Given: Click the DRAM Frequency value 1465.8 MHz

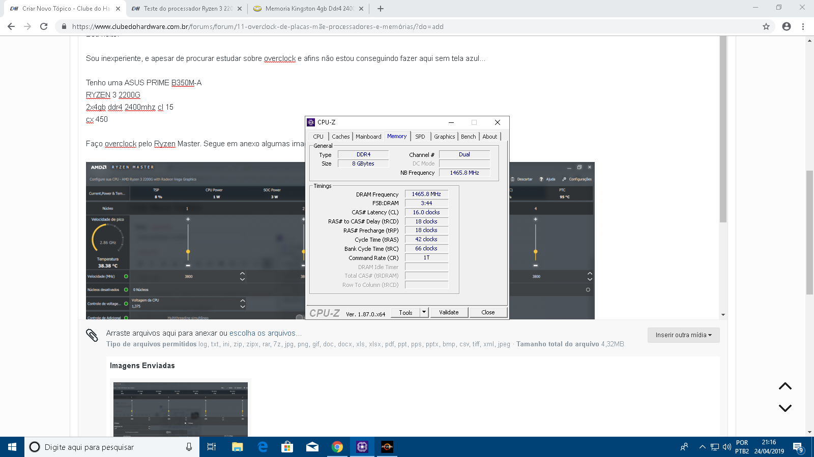Looking at the screenshot, I should (426, 194).
